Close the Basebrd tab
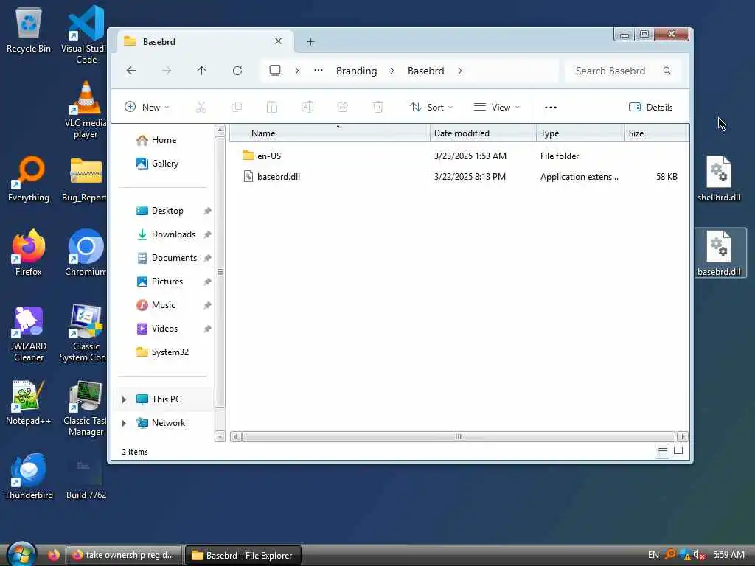This screenshot has width=755, height=566. click(278, 41)
